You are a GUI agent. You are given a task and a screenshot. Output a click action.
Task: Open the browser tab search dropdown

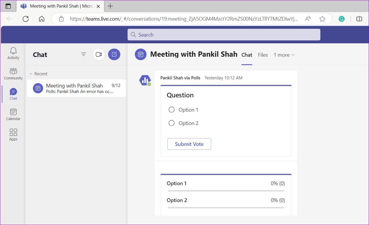8,6
